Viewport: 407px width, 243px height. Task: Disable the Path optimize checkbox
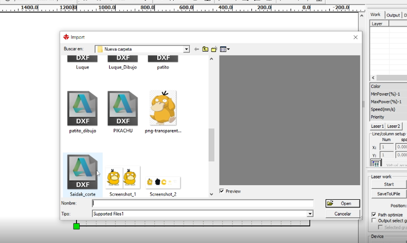pyautogui.click(x=374, y=215)
